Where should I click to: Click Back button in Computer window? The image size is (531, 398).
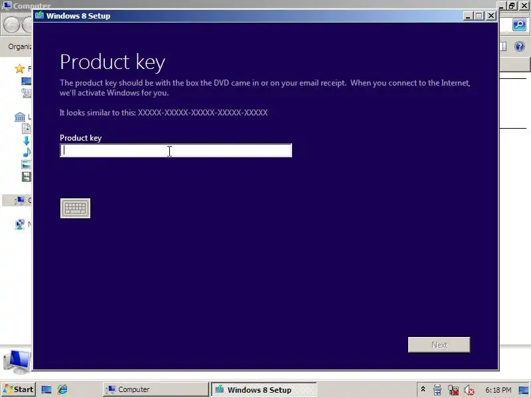[11, 25]
